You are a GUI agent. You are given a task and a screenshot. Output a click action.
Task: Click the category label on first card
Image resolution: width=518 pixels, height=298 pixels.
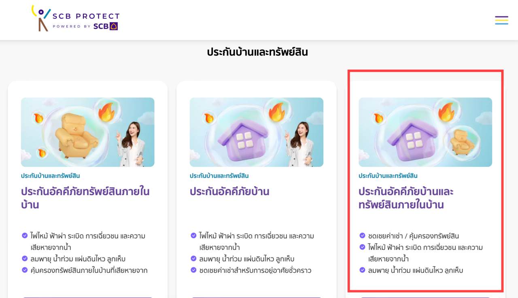50,176
